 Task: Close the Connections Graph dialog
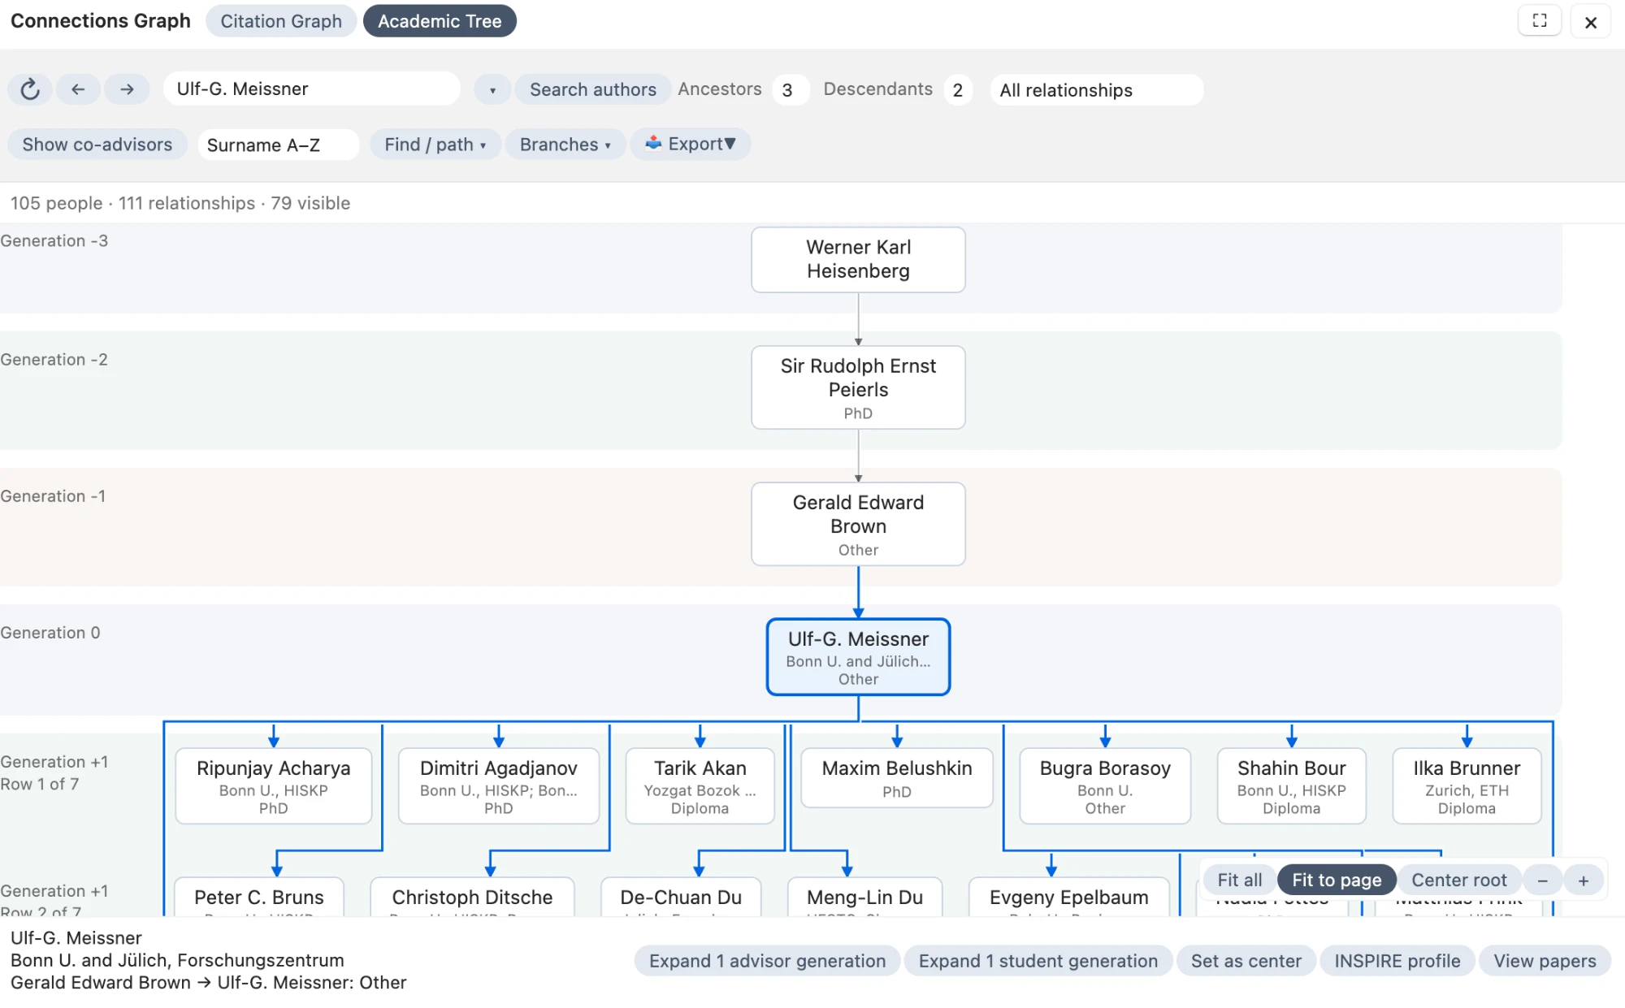[1591, 22]
